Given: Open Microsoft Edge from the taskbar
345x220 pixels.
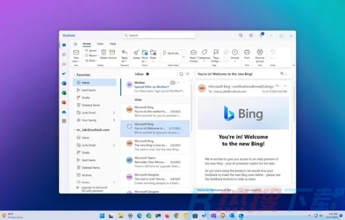Looking at the screenshot, I should 140,215.
